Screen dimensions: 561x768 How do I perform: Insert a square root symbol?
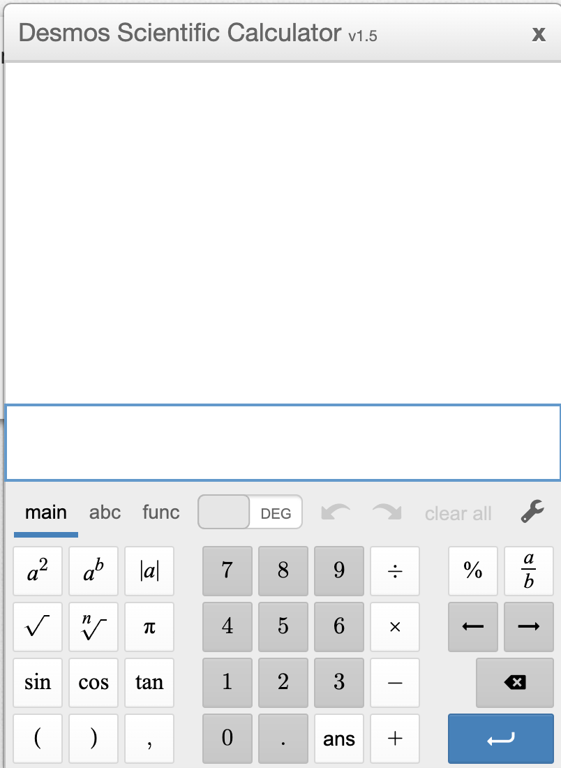(38, 626)
